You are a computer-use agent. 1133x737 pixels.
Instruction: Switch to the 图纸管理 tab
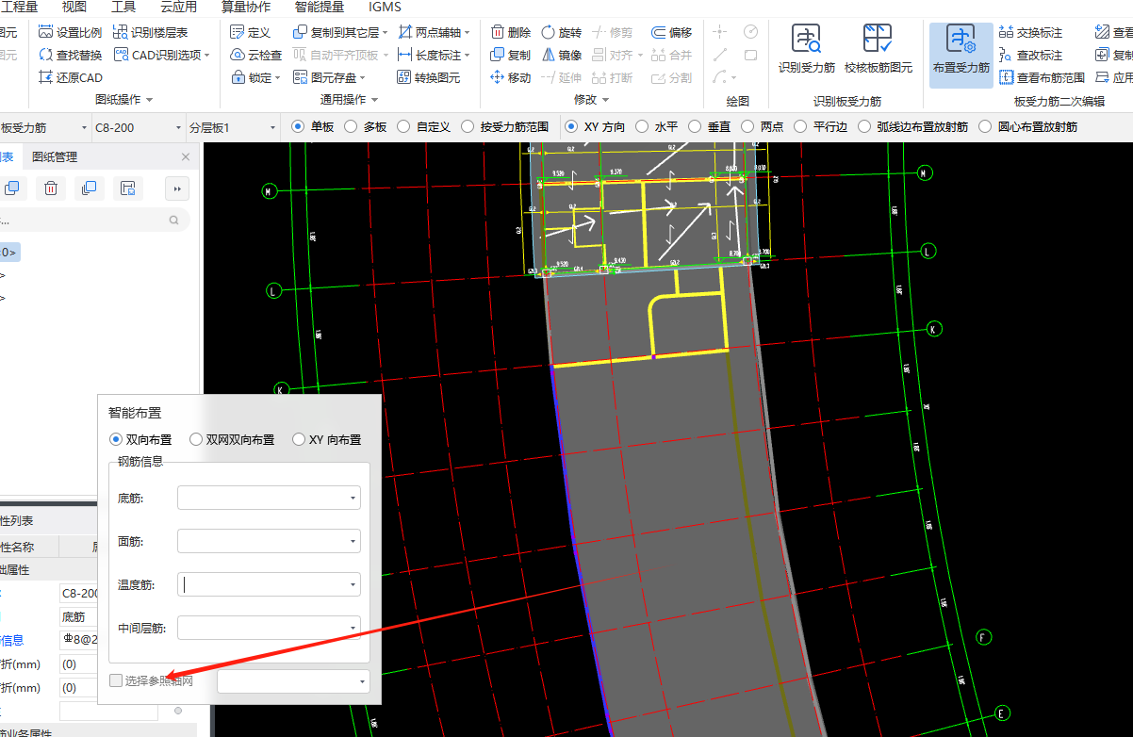click(55, 156)
